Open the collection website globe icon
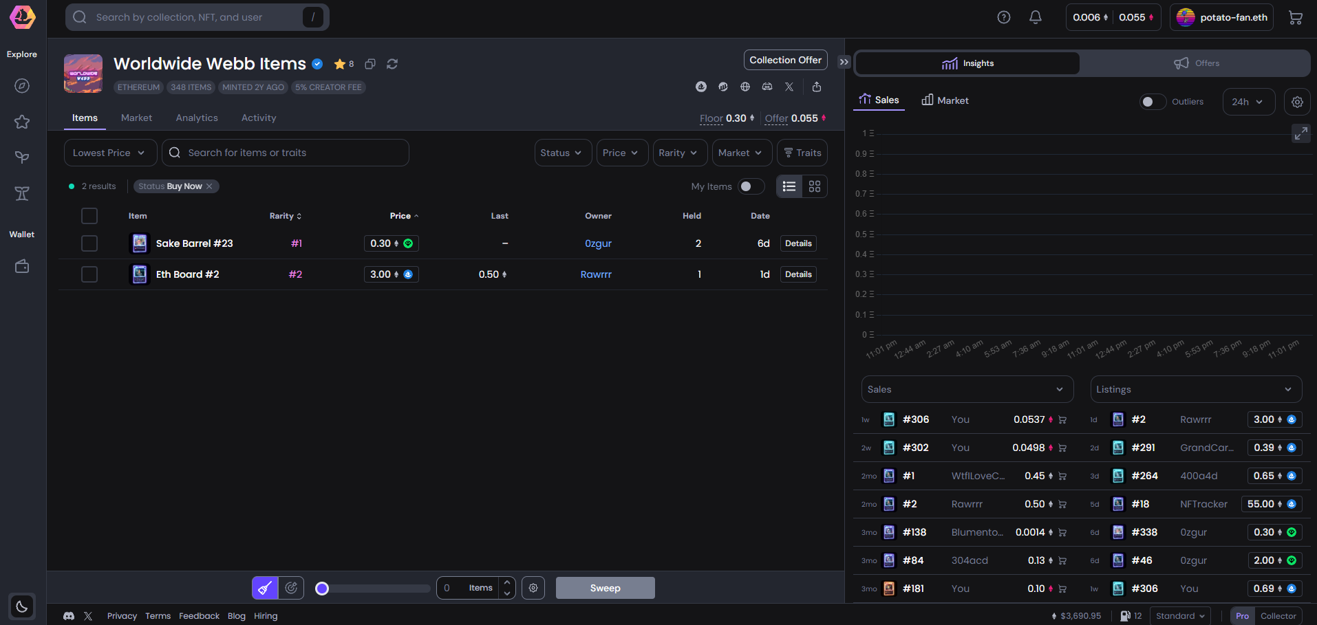This screenshot has height=625, width=1317. pyautogui.click(x=745, y=87)
